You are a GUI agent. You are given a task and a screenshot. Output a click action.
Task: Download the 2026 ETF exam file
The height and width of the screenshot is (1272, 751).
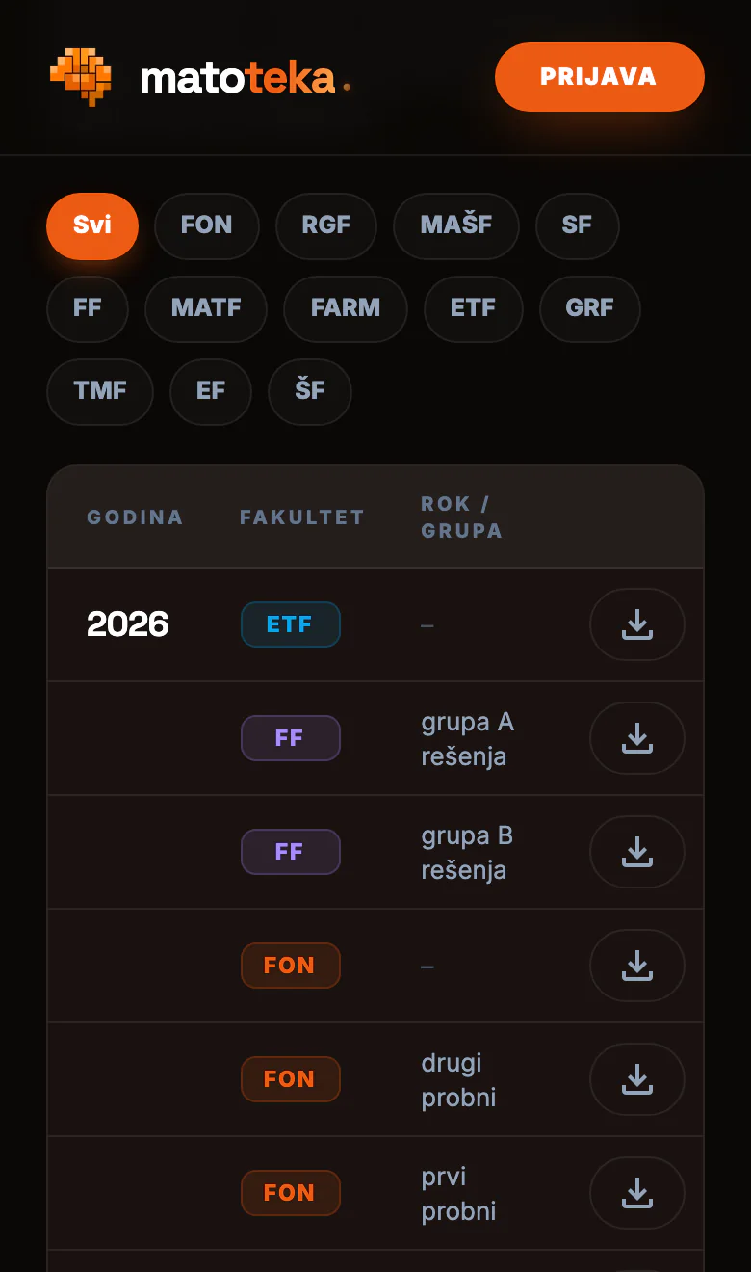click(x=637, y=624)
